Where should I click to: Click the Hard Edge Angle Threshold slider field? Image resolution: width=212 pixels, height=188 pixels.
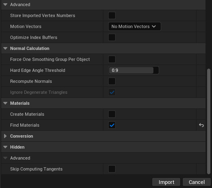point(133,70)
